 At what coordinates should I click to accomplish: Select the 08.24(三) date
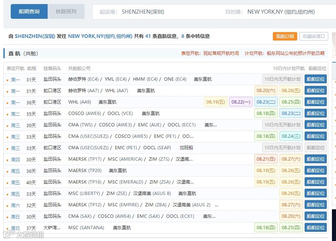[x=291, y=136]
